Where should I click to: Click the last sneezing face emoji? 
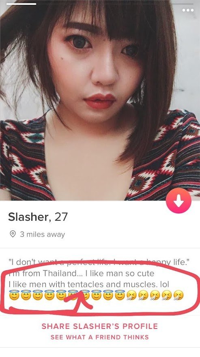pos(178,295)
